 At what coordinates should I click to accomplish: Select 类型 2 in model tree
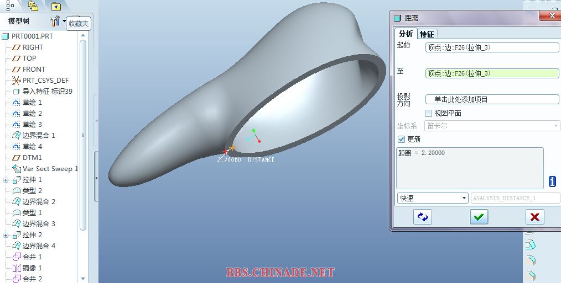pos(27,191)
